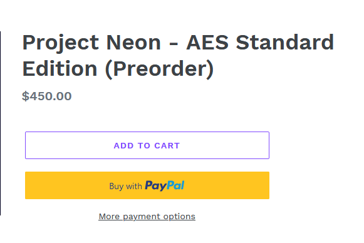Click "AES Standard" in the product title
Screen dimensions: 364x243
point(260,42)
